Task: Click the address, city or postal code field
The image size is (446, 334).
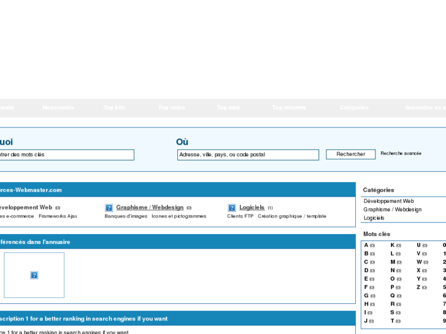Action: pos(248,155)
